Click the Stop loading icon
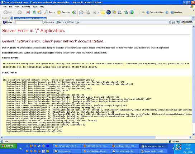Viewport: 195px width, 154px height. pyautogui.click(x=28, y=12)
